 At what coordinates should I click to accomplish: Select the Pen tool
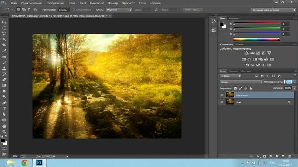point(4,103)
